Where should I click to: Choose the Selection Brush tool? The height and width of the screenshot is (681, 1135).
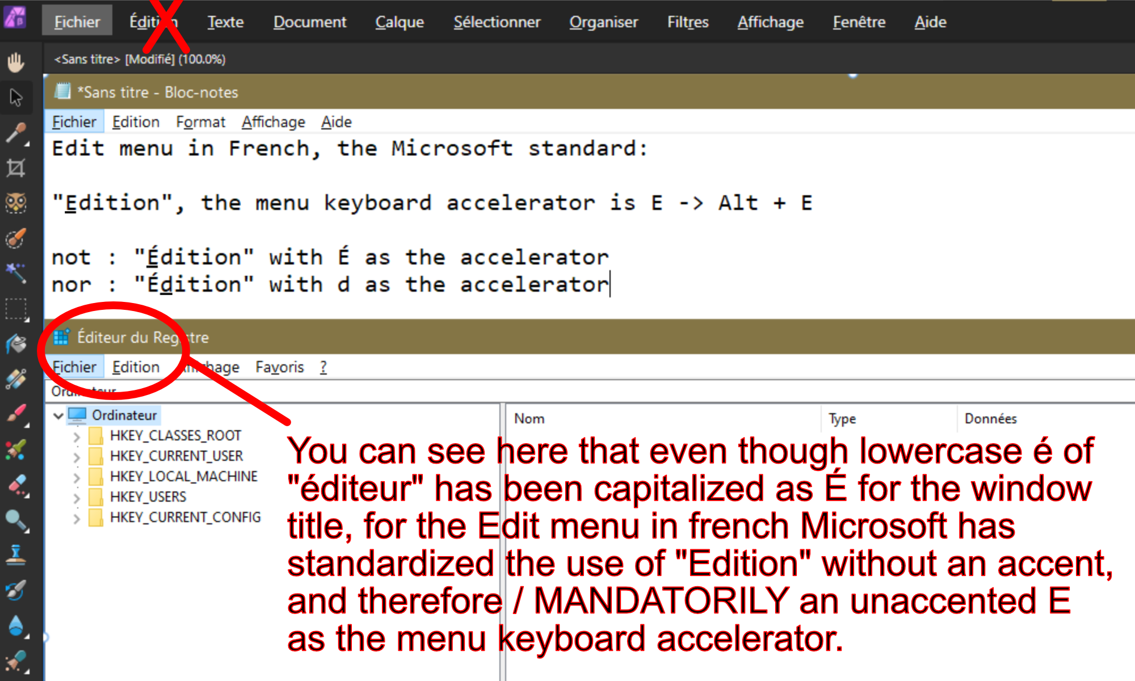tap(16, 238)
